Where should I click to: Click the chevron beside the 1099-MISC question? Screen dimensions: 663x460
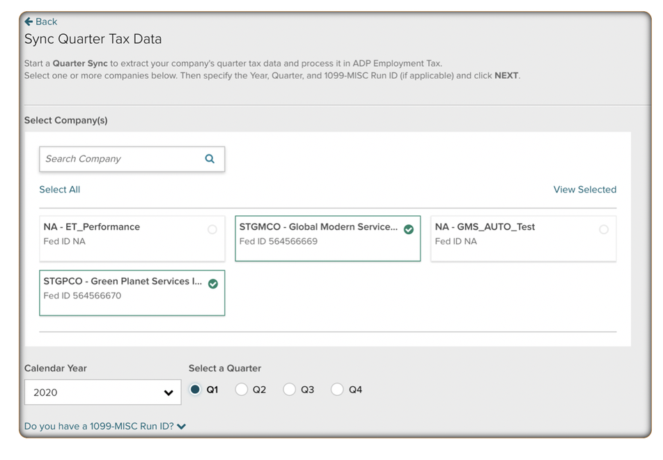coord(181,426)
